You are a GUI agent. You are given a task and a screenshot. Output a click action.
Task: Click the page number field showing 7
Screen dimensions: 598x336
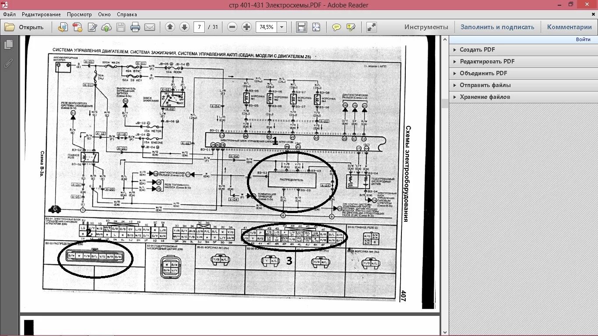point(199,27)
